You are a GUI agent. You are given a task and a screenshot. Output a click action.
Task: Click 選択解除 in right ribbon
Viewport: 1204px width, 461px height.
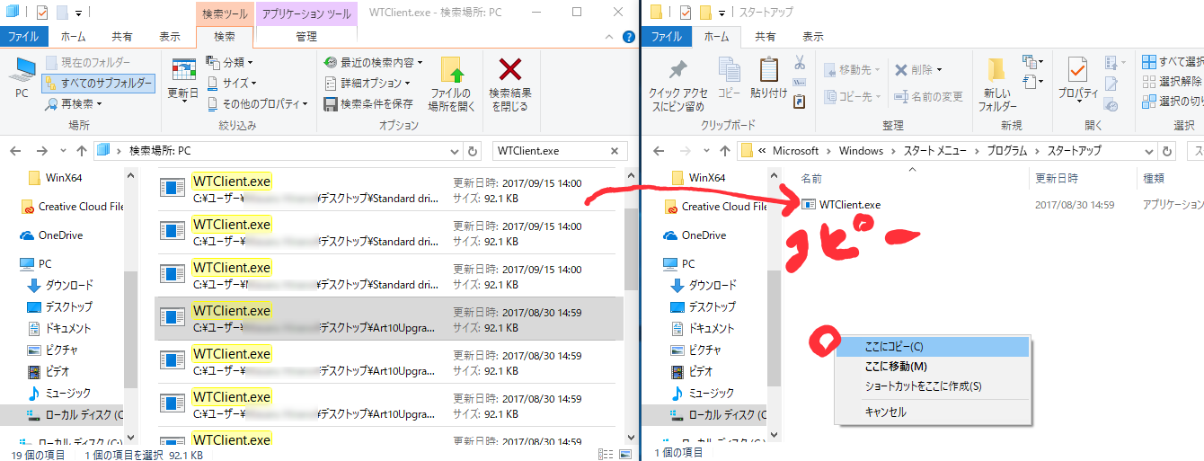click(x=1173, y=81)
